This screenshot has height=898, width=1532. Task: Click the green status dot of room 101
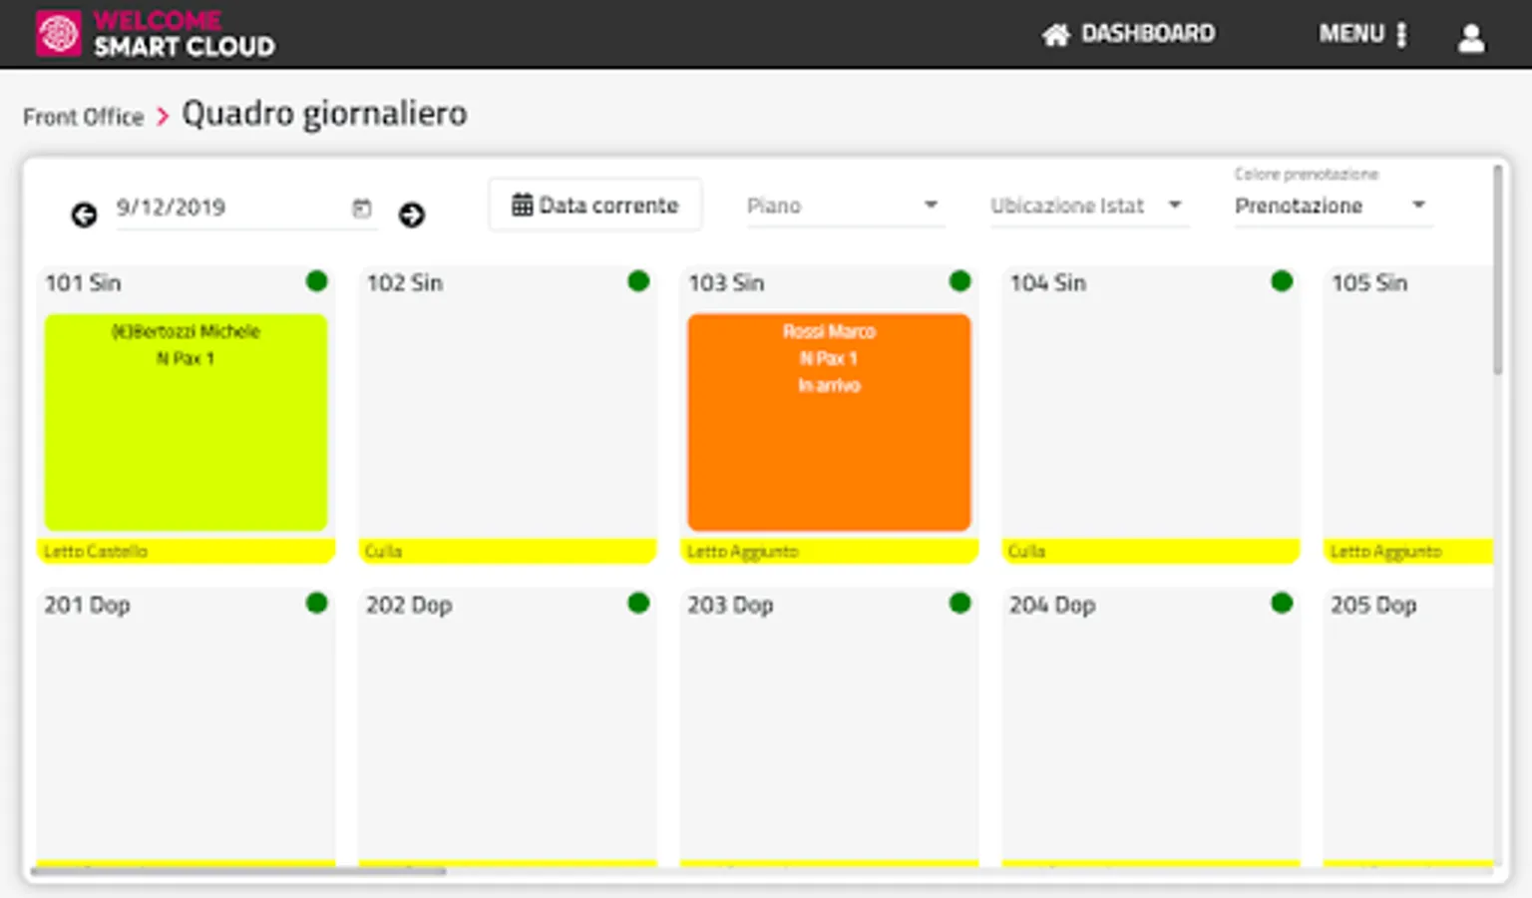pyautogui.click(x=317, y=281)
